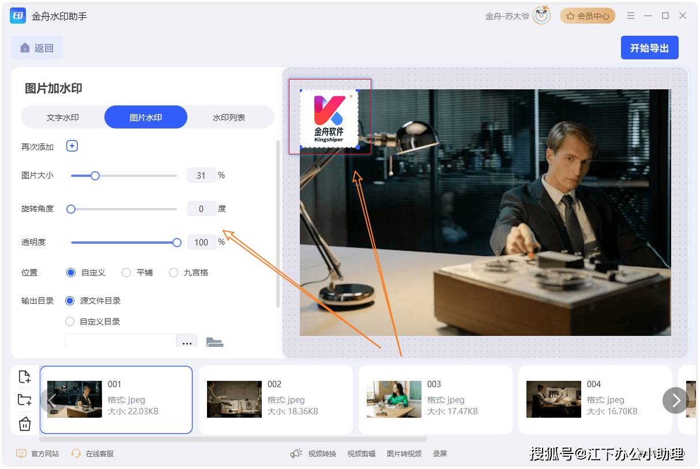Viewport: 700px width, 469px height.
Task: Click the trash delete icon
Action: tap(24, 424)
